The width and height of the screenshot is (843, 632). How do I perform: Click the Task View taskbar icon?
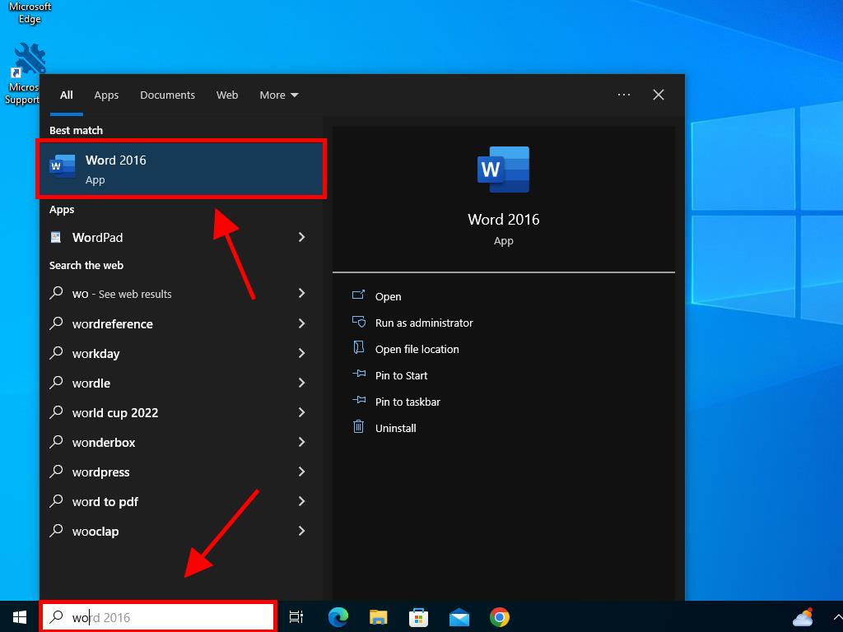click(x=296, y=617)
